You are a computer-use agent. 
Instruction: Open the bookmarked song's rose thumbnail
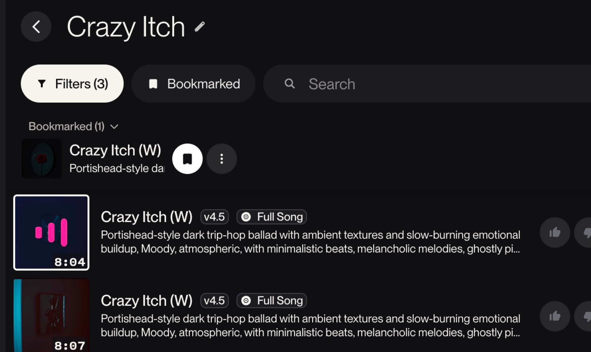pyautogui.click(x=42, y=159)
